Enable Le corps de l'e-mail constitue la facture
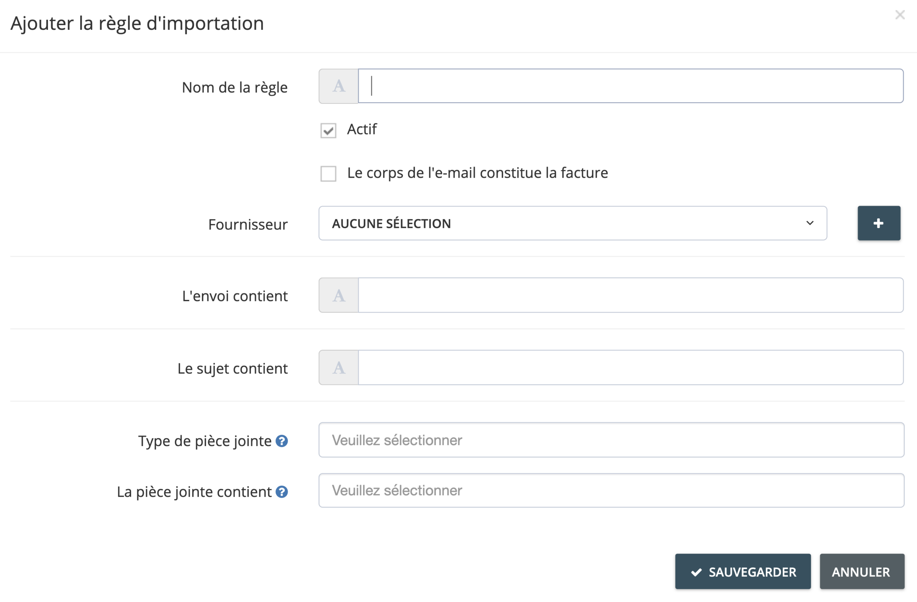 (x=328, y=174)
